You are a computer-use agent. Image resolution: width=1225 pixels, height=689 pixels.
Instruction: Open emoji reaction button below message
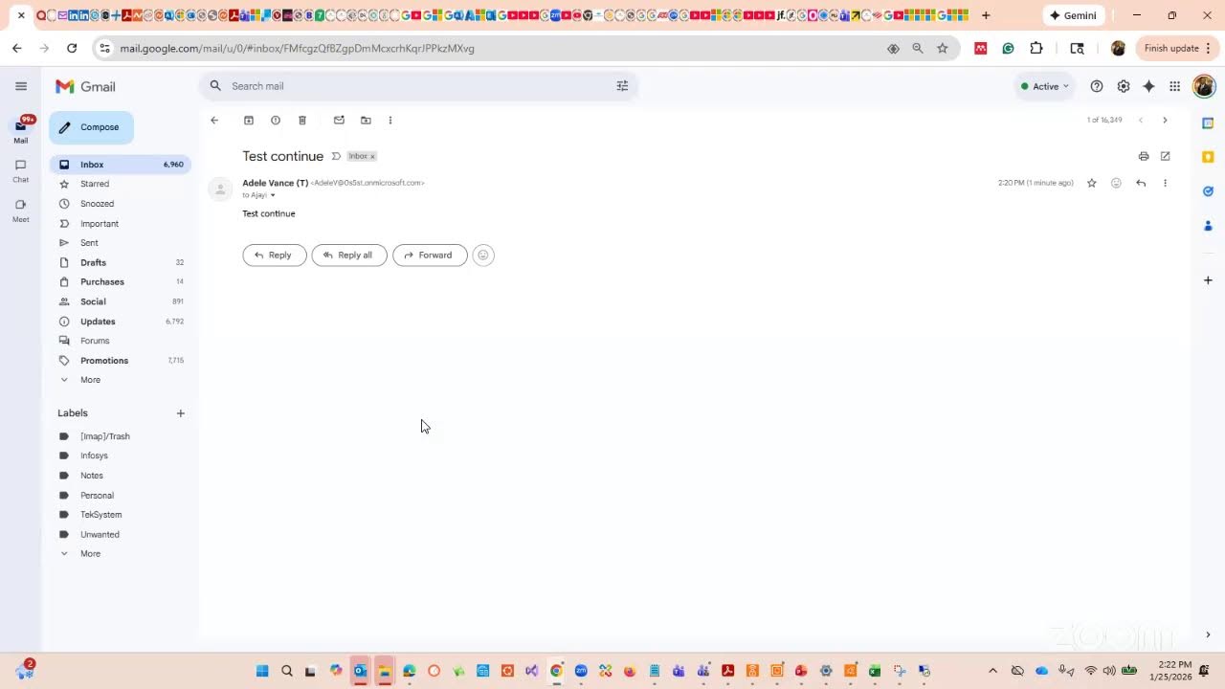pyautogui.click(x=483, y=256)
